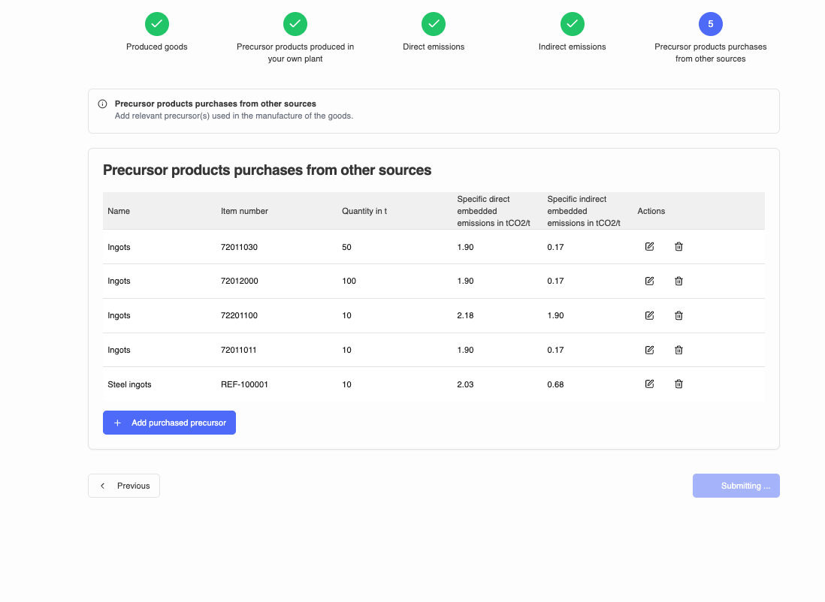This screenshot has height=602, width=825.
Task: Edit the Ingots 72011030 row
Action: click(649, 247)
